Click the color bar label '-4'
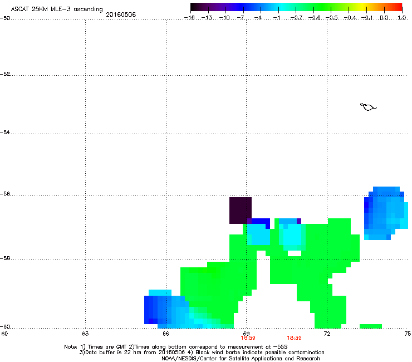The width and height of the screenshot is (412, 362). coord(258,18)
